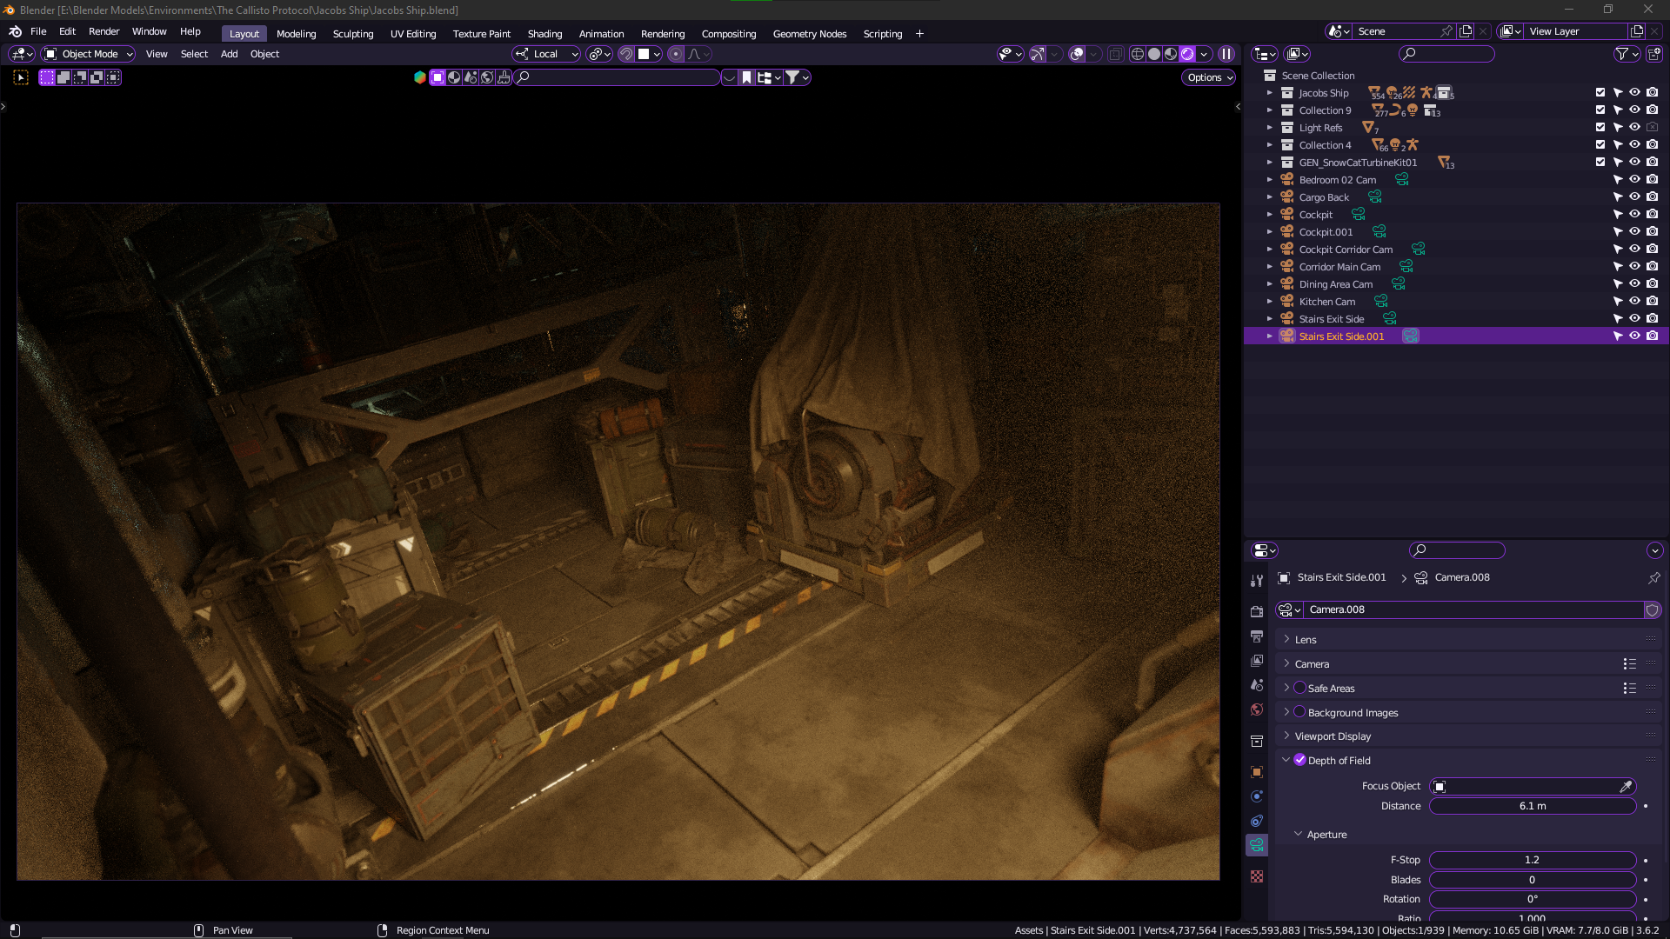Open the Local transform orientation dropdown

546,54
